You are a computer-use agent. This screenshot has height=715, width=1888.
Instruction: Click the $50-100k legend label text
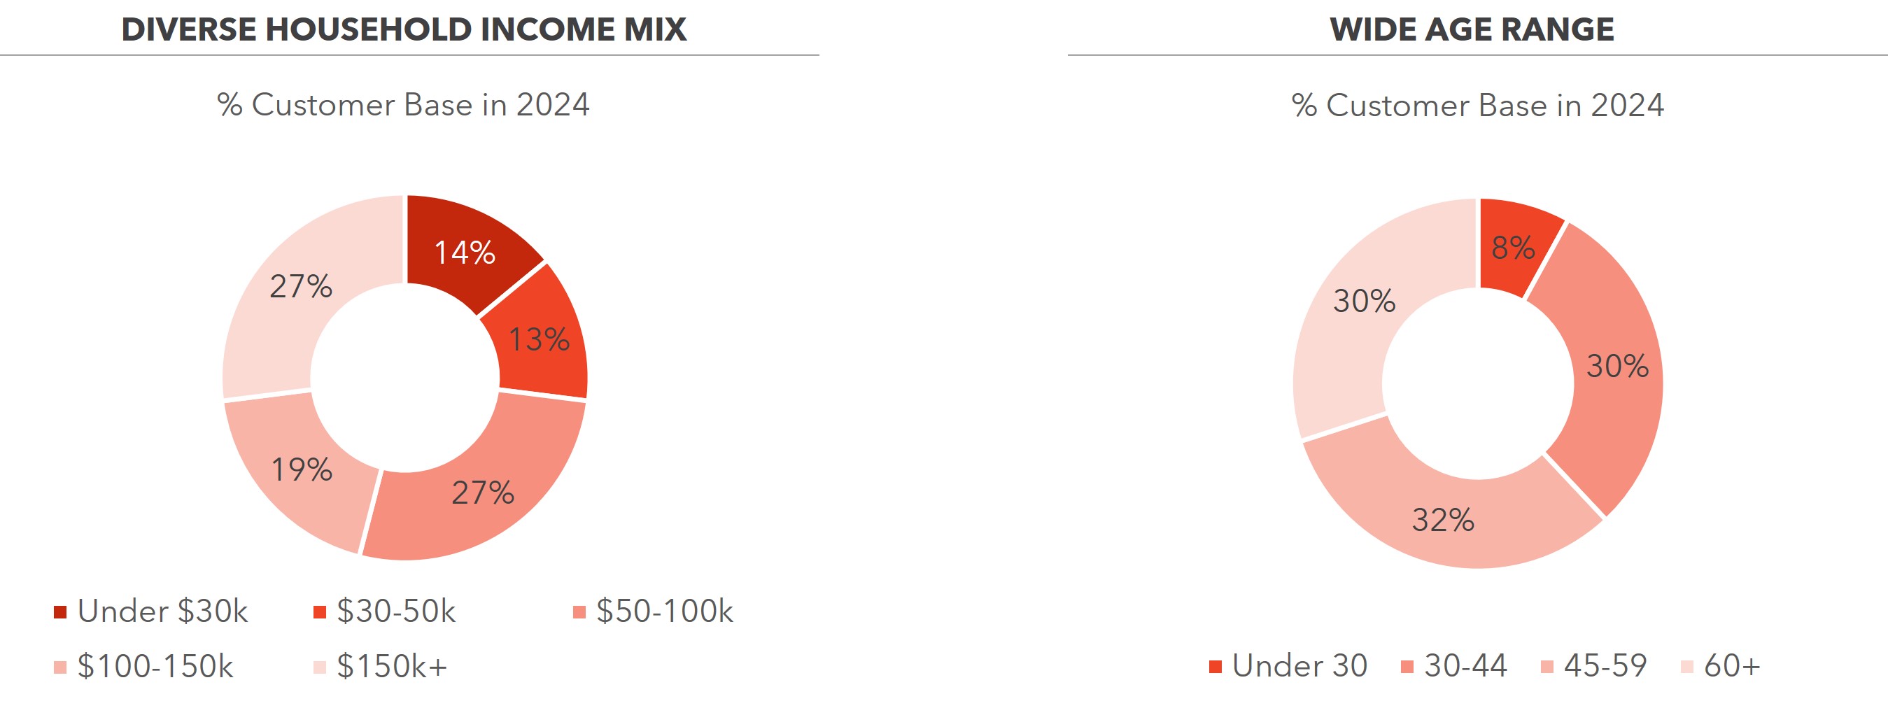[x=664, y=611]
